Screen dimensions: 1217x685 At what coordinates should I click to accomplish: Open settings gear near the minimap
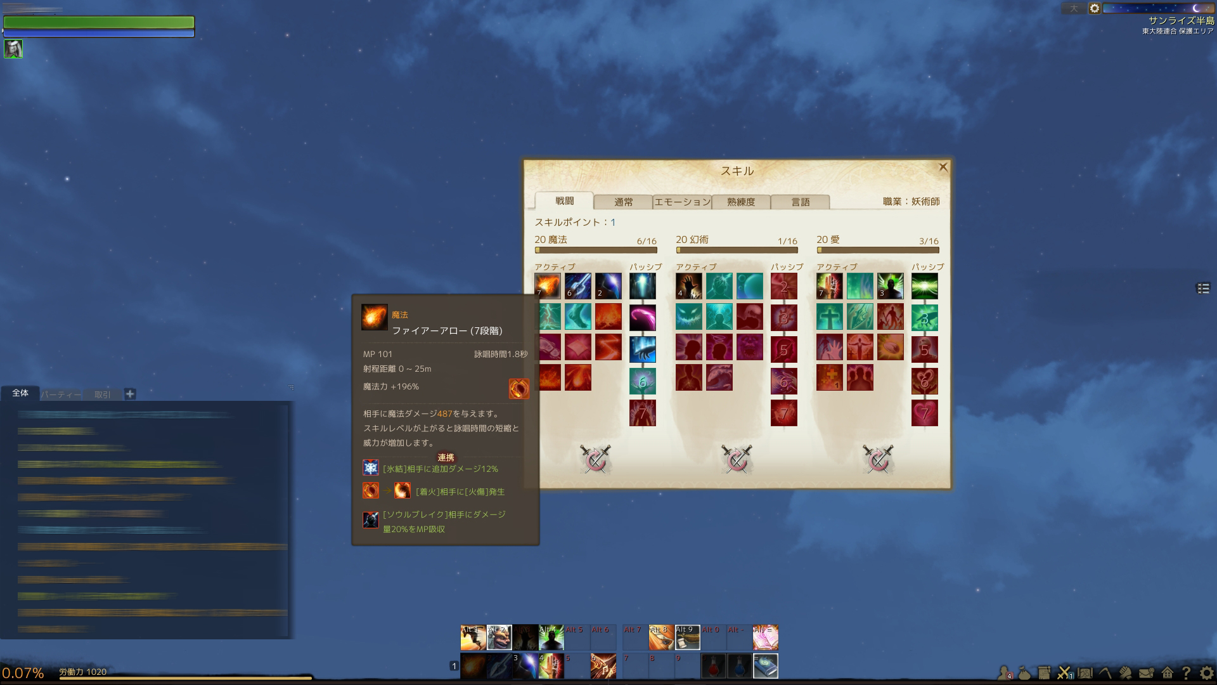(x=1094, y=8)
